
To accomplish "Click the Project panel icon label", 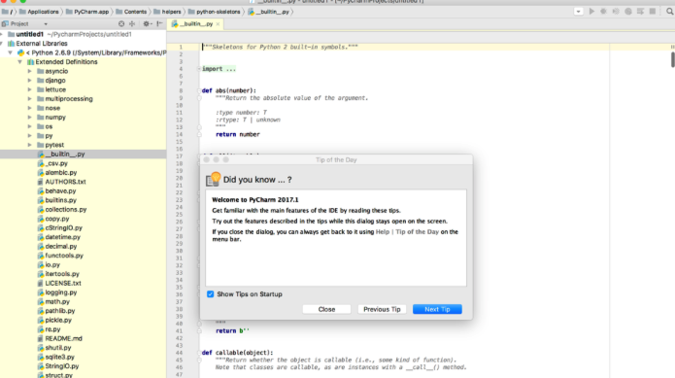I will [16, 24].
